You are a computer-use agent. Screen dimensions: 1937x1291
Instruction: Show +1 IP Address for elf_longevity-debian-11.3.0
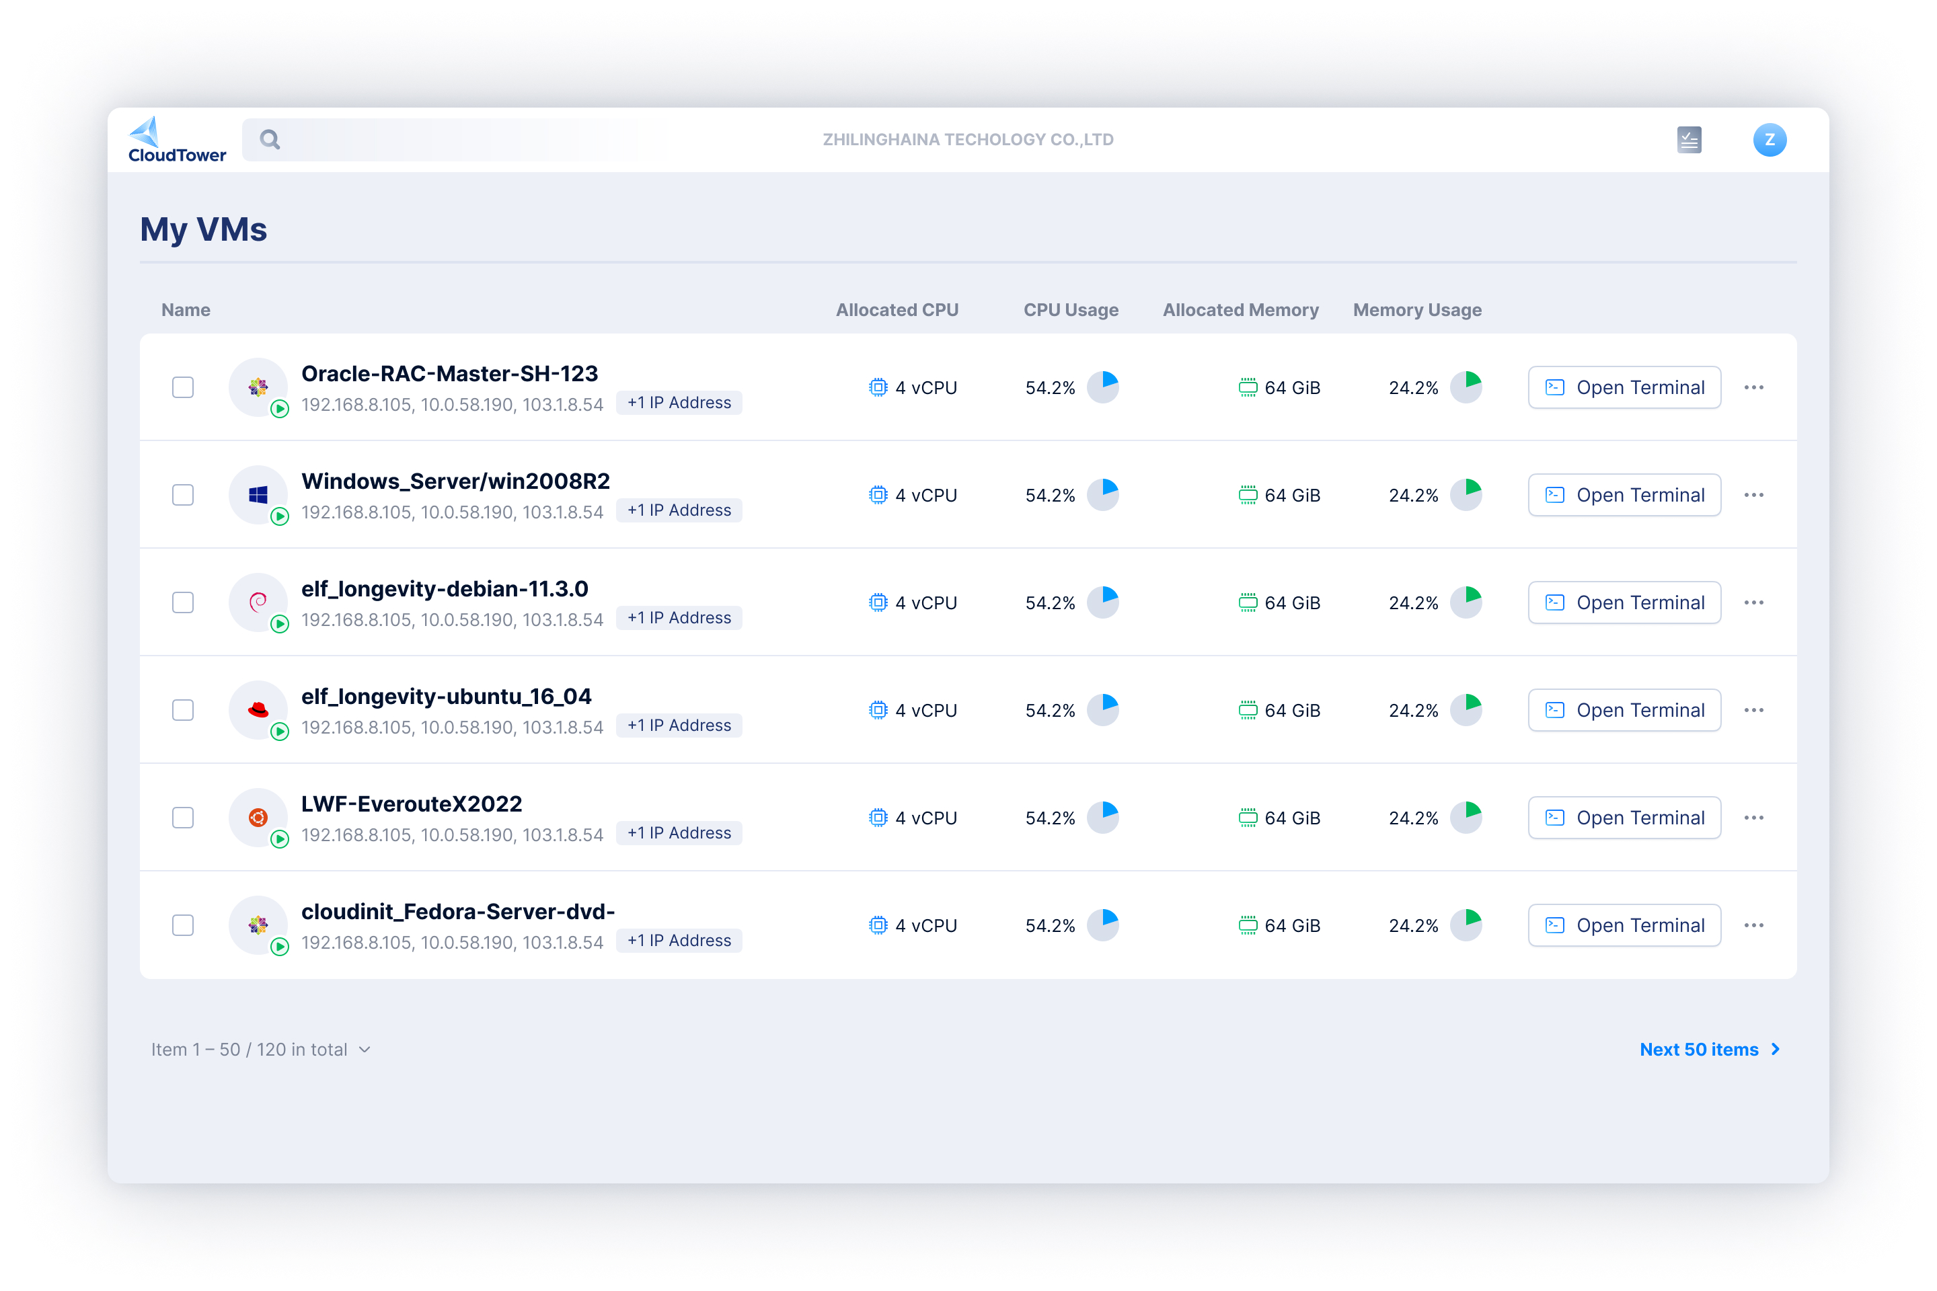[679, 617]
